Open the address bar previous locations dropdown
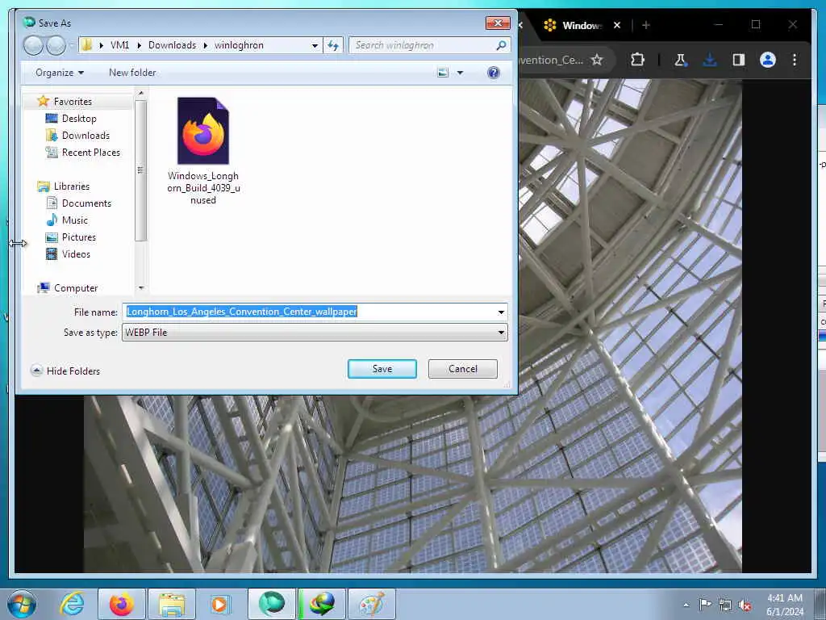 click(x=315, y=45)
